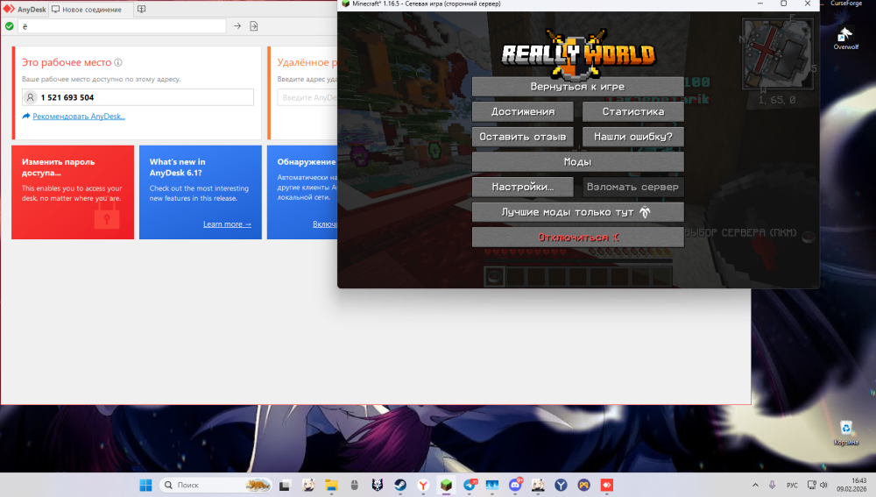Click the Minecraft minimap in the corner
876x497 pixels.
point(778,53)
